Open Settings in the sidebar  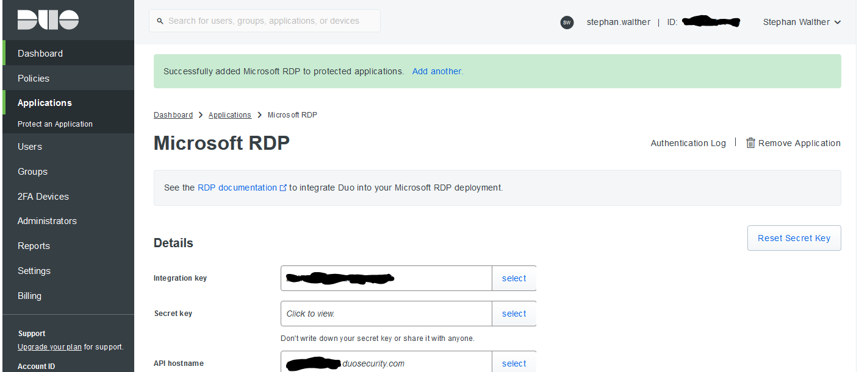[x=68, y=271]
